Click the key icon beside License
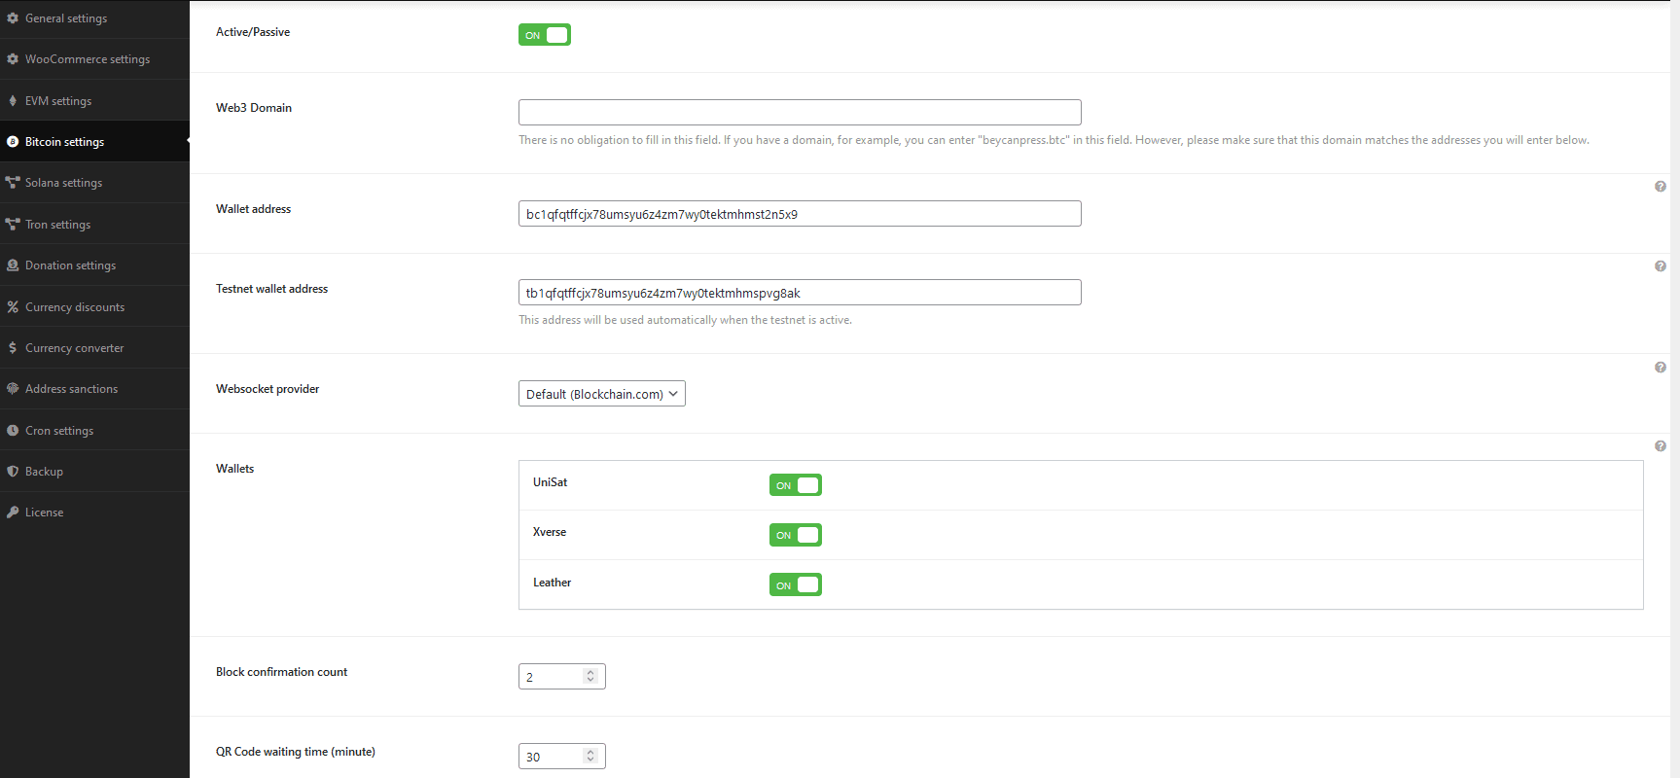The width and height of the screenshot is (1680, 778). [13, 513]
